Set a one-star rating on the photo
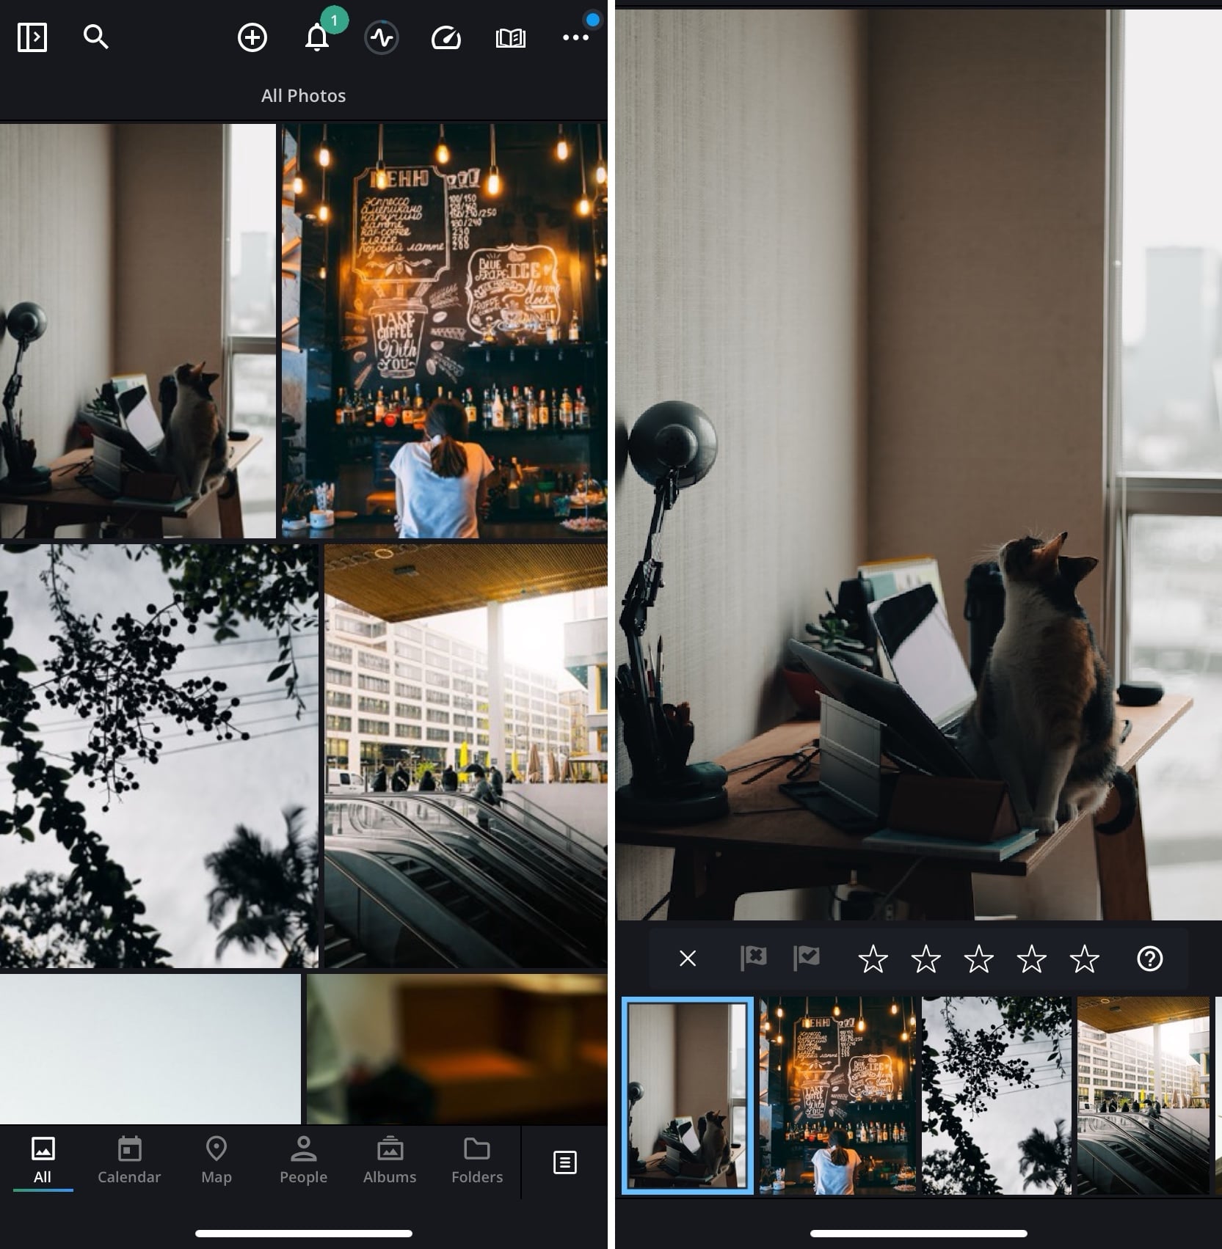Screen dimensions: 1222x1249 tap(875, 959)
